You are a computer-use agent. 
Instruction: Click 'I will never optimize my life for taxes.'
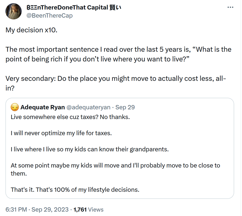click(61, 133)
